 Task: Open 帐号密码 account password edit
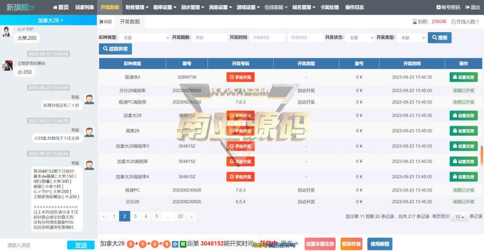coord(438,8)
